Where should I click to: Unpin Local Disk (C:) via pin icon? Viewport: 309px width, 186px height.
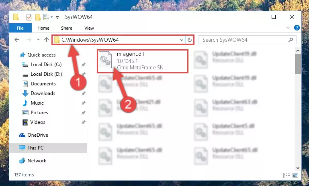(84, 65)
